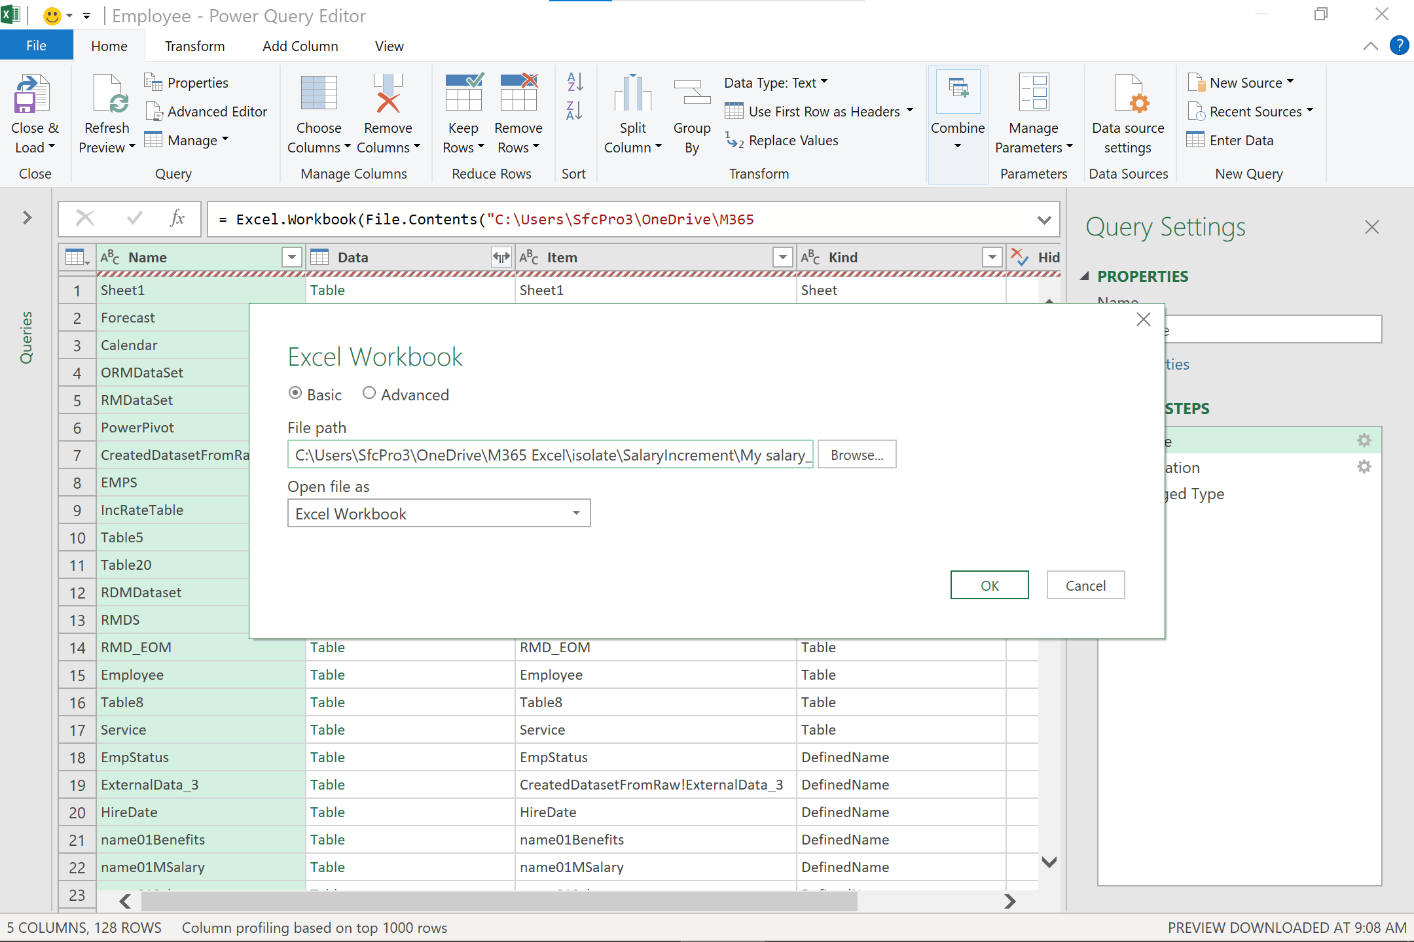
Task: Select the Basic radio button
Action: pyautogui.click(x=295, y=393)
